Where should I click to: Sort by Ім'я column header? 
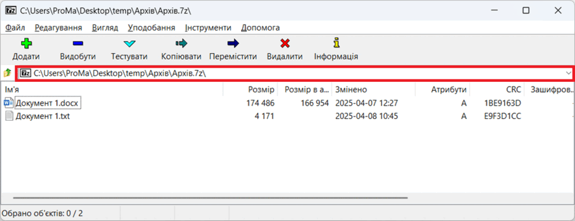(112, 90)
